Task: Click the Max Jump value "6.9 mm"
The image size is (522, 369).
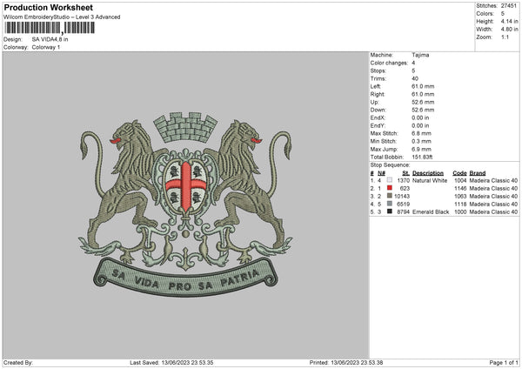Action: (421, 149)
